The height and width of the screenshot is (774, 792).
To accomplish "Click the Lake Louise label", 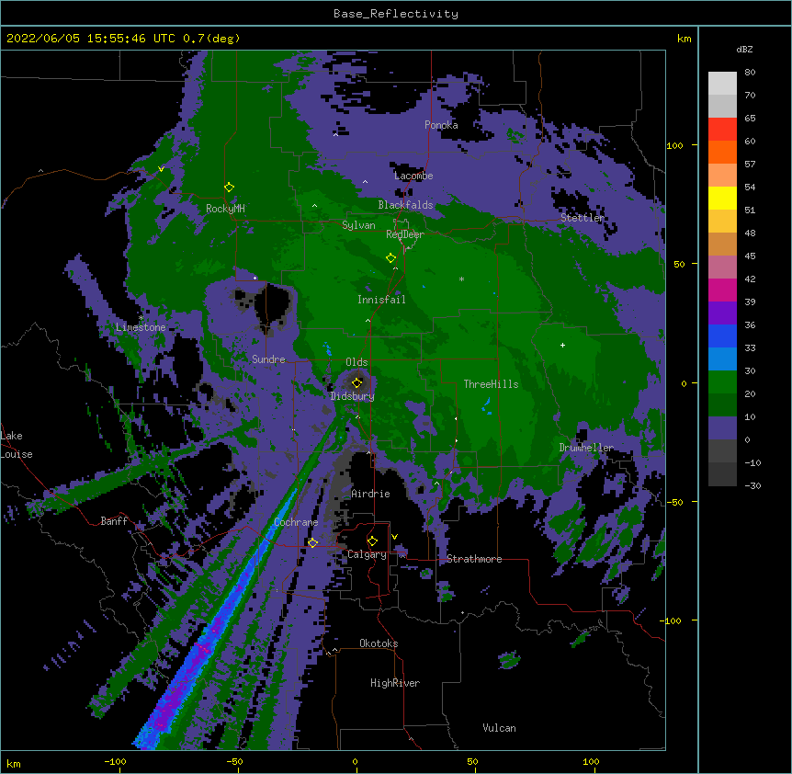I will point(16,445).
